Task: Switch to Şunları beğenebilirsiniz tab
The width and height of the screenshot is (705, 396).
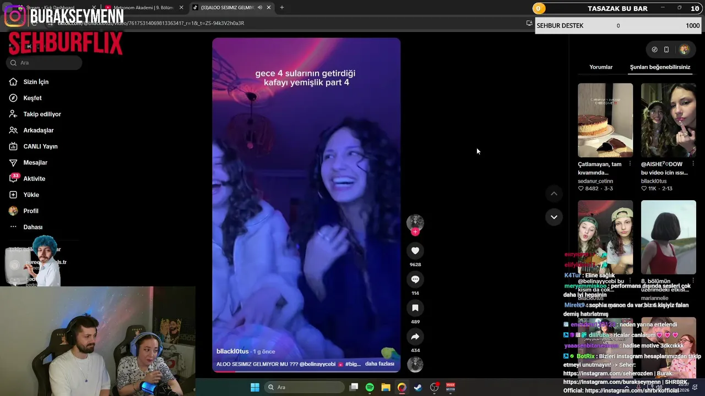Action: point(660,67)
